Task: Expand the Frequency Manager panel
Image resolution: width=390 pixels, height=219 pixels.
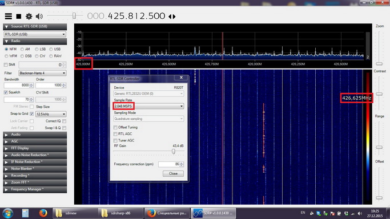Action: 35,189
